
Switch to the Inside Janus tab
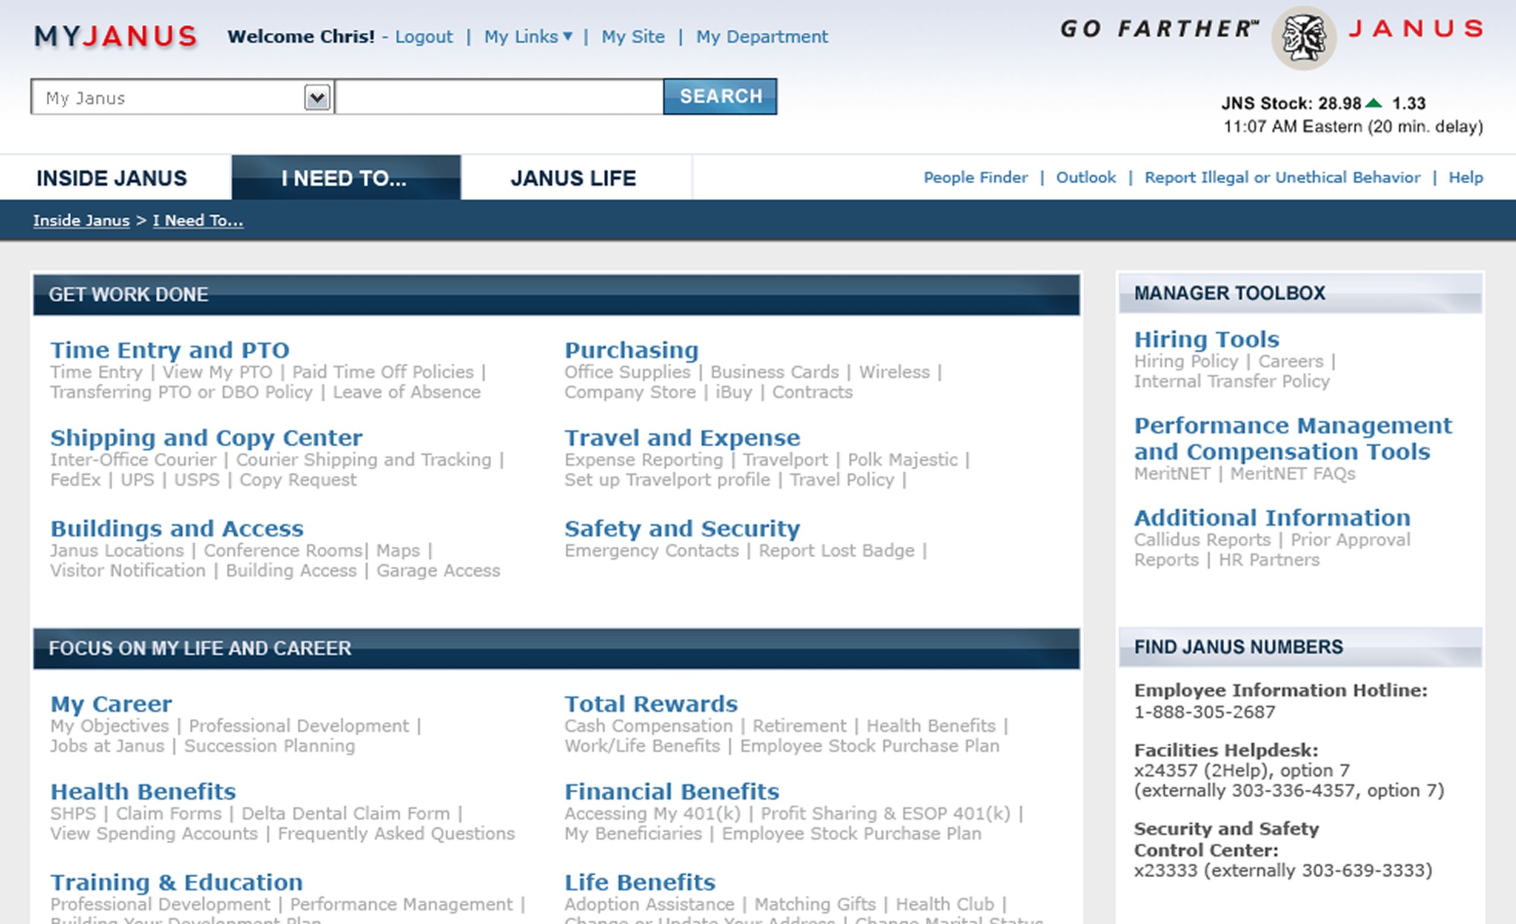coord(112,178)
